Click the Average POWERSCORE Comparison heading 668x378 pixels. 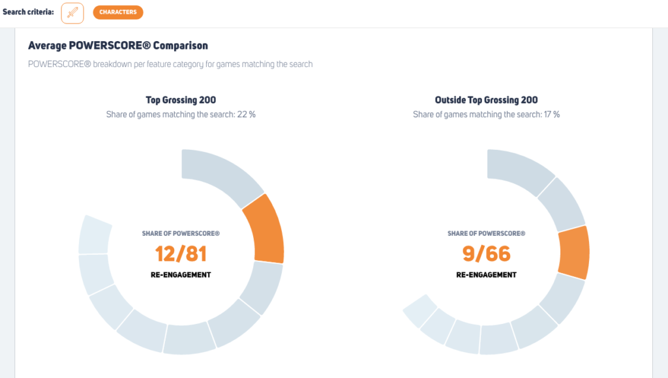click(117, 46)
